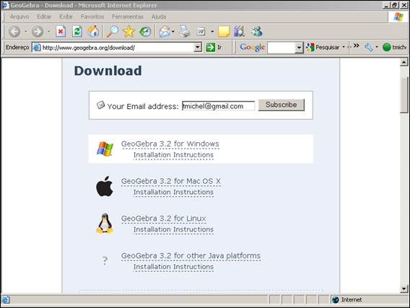
Task: Open the Back button history dropdown
Action: (26, 32)
